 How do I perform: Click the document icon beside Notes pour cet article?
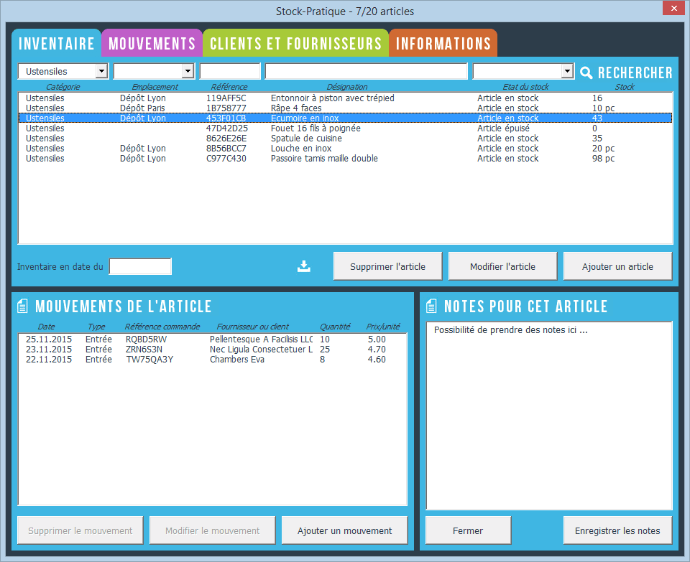click(431, 306)
